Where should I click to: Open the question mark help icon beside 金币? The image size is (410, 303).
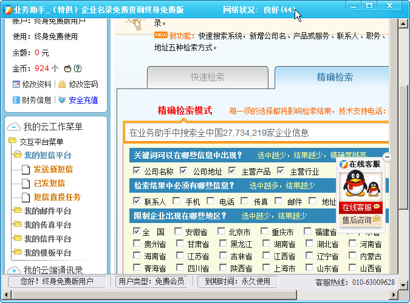[78, 68]
